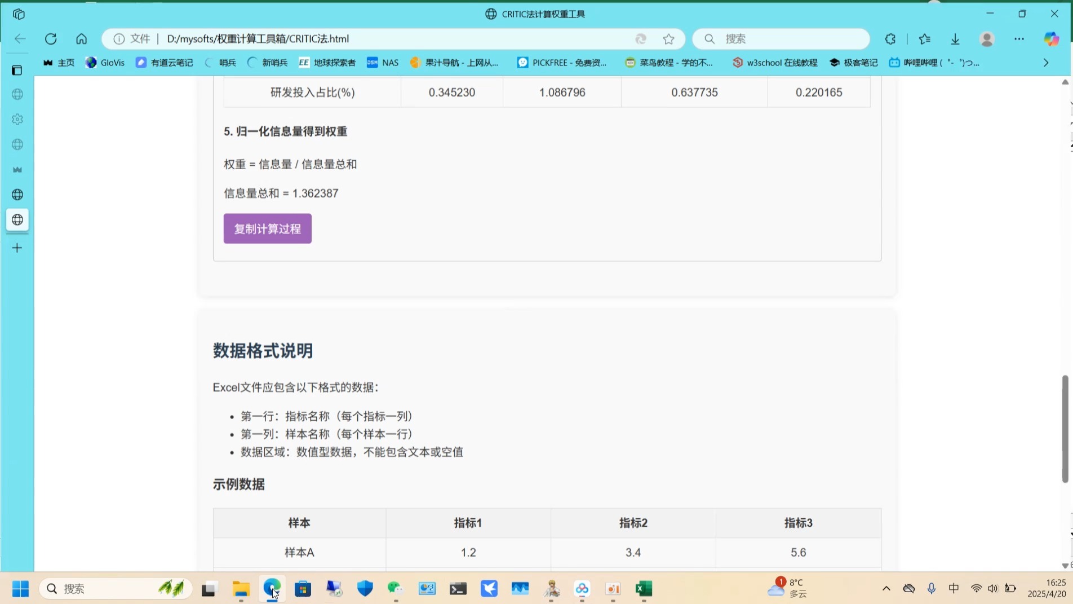
Task: Open the 地球探索者 bookmark
Action: (x=327, y=63)
